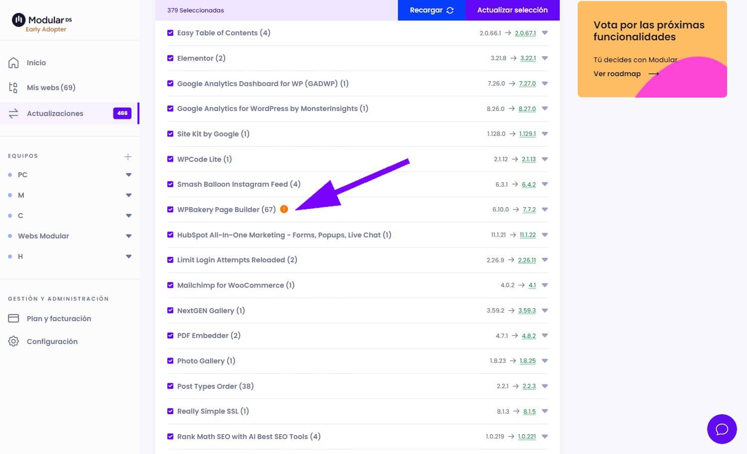Viewport: 747px width, 454px height.
Task: Open the Ver roadmap link
Action: tap(617, 74)
